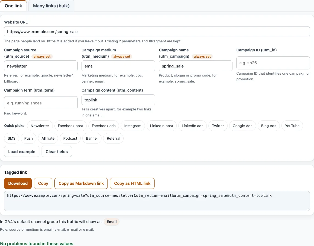314x246 pixels.
Task: Pick the Affiliate quick pick
Action: (48, 138)
